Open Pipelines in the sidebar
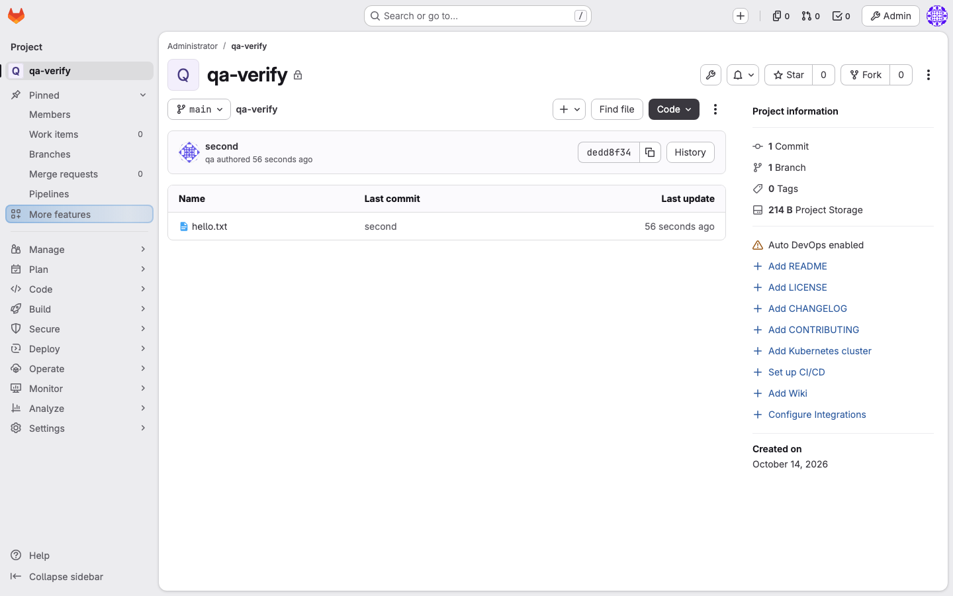 [79, 194]
